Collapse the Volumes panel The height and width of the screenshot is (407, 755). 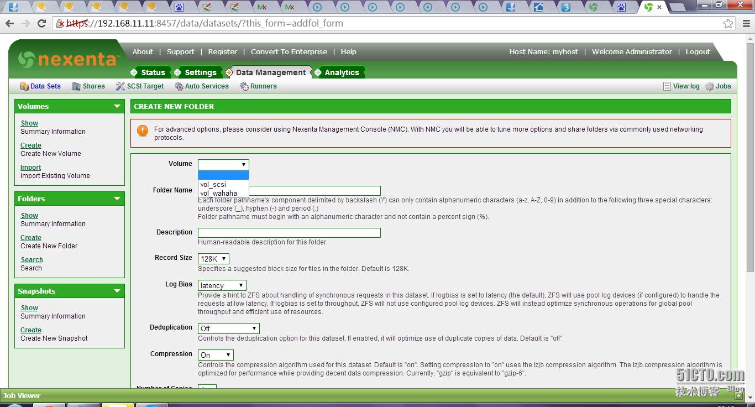(117, 106)
